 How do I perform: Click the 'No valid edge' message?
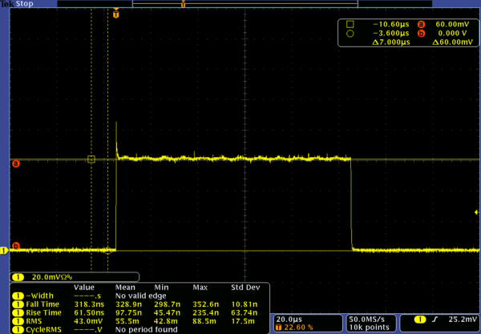click(x=141, y=296)
